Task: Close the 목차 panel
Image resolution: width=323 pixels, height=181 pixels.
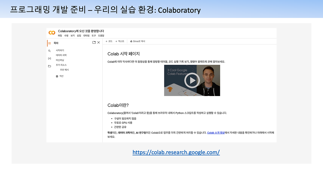Action: pos(99,42)
